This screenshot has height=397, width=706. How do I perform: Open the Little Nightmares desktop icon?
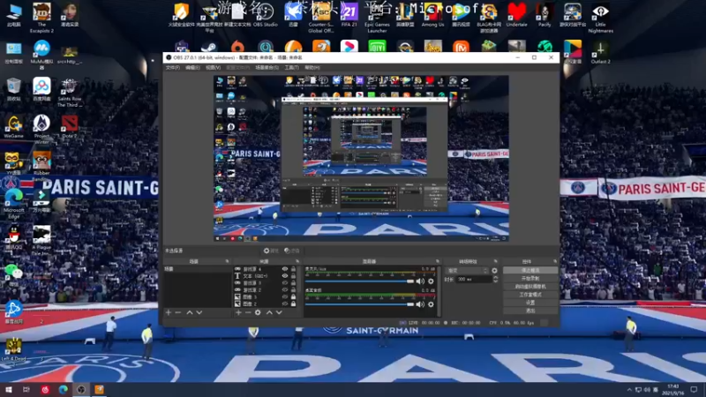point(600,18)
